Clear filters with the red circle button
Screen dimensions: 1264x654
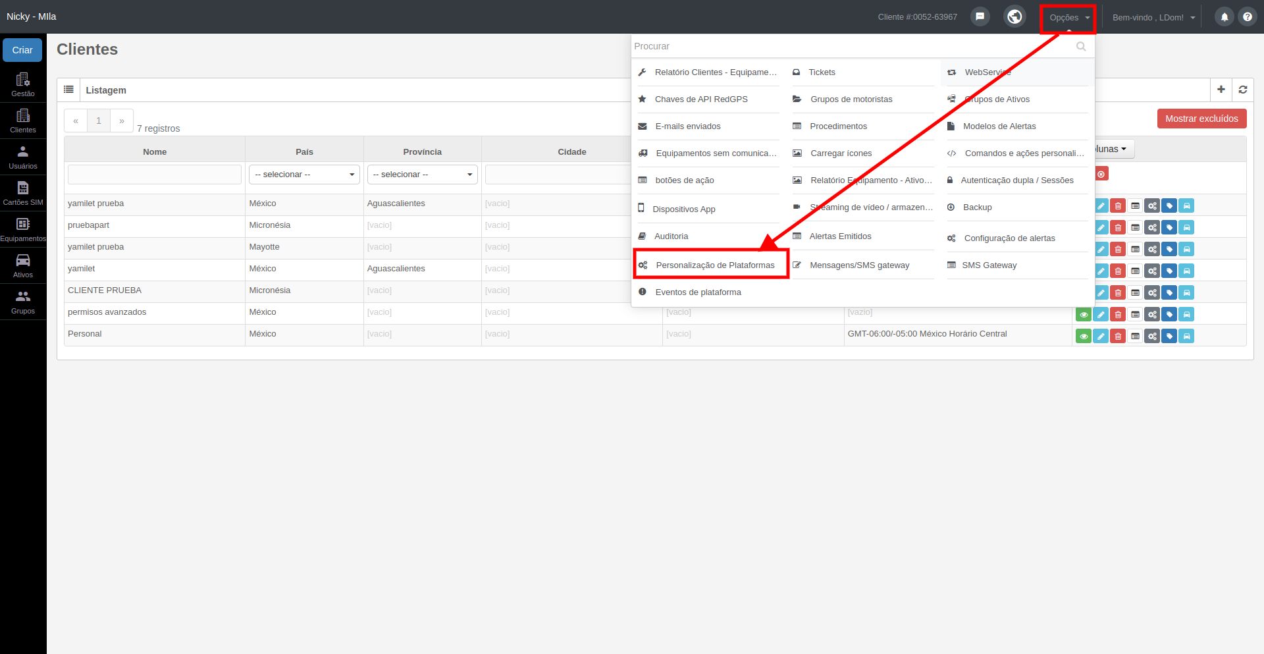(x=1101, y=174)
